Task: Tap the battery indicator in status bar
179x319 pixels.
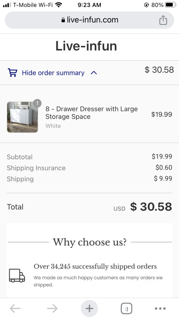Action: (x=171, y=5)
